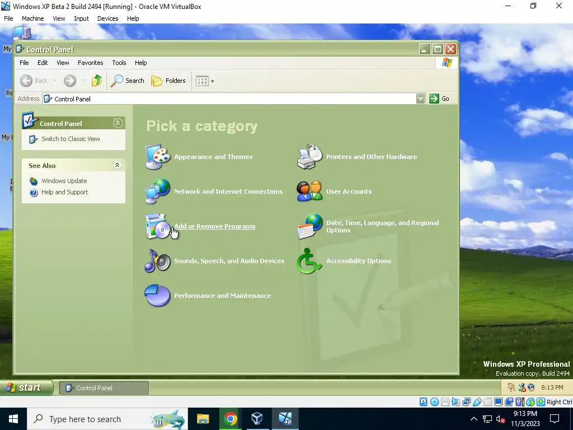573x430 pixels.
Task: Click the VirtualBox XP VM taskbar icon
Action: [x=285, y=419]
